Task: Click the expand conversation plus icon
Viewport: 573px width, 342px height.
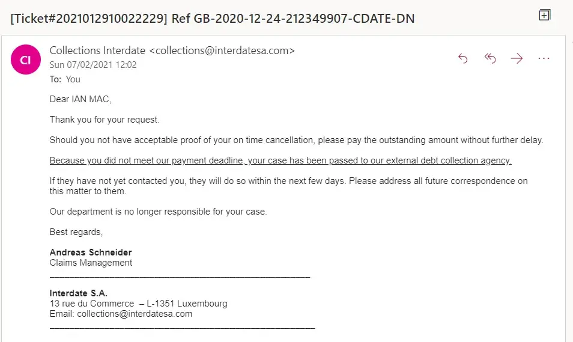Action: point(545,16)
